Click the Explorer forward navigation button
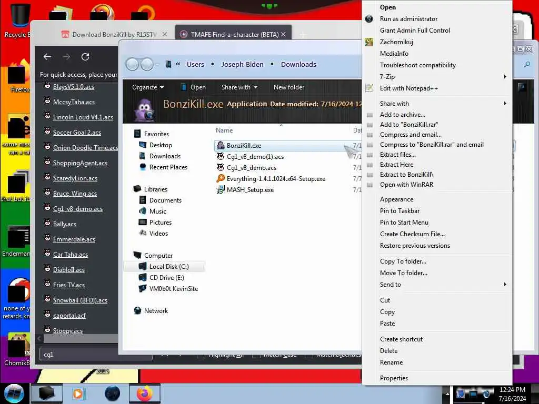This screenshot has width=539, height=404. (x=147, y=64)
